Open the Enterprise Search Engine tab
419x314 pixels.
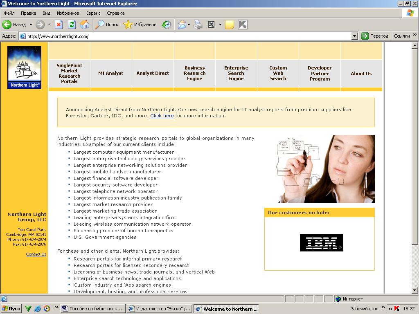[236, 74]
